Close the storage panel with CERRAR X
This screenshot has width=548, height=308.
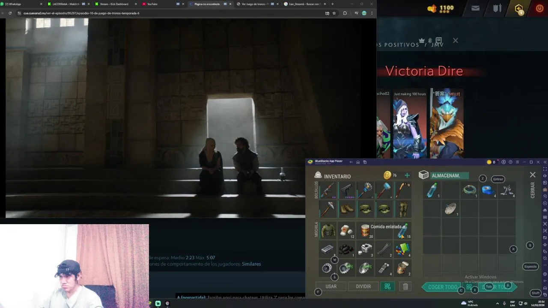pos(533,175)
